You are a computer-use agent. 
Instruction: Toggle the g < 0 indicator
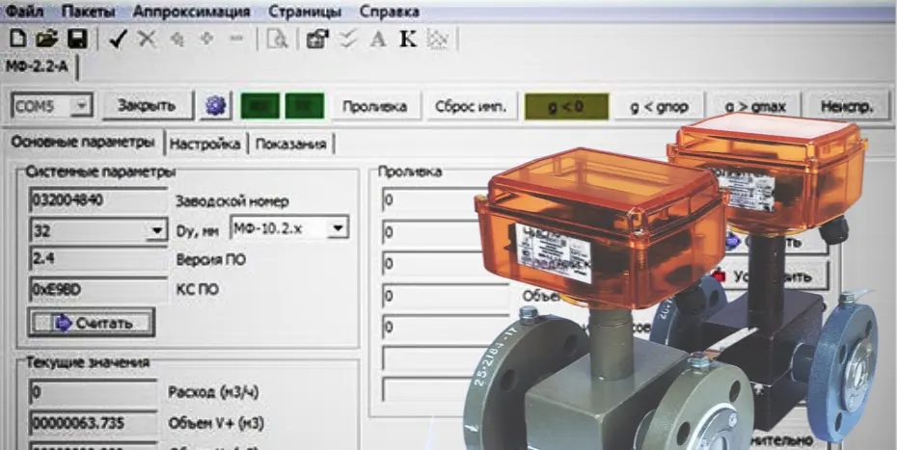coord(566,106)
